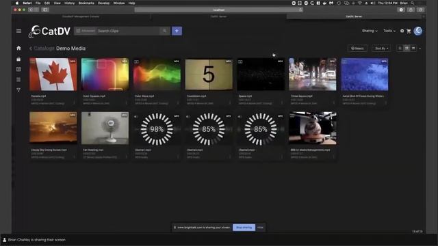Viewport: 438px width, 246px height.
Task: Open the three-dot menu for Color Wave.mp4
Action: pyautogui.click(x=178, y=103)
